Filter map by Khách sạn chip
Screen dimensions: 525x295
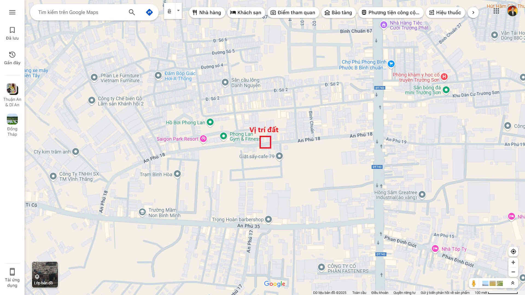[x=246, y=13]
